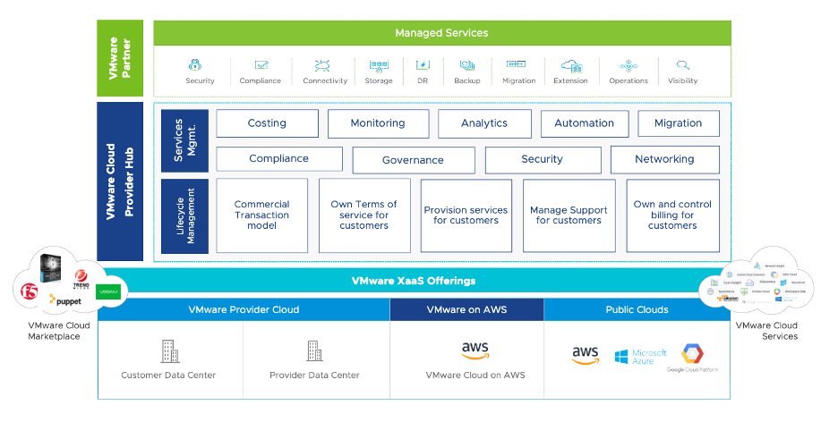Click the Microsoft Azure logo
Image resolution: width=838 pixels, height=422 pixels.
tap(640, 357)
